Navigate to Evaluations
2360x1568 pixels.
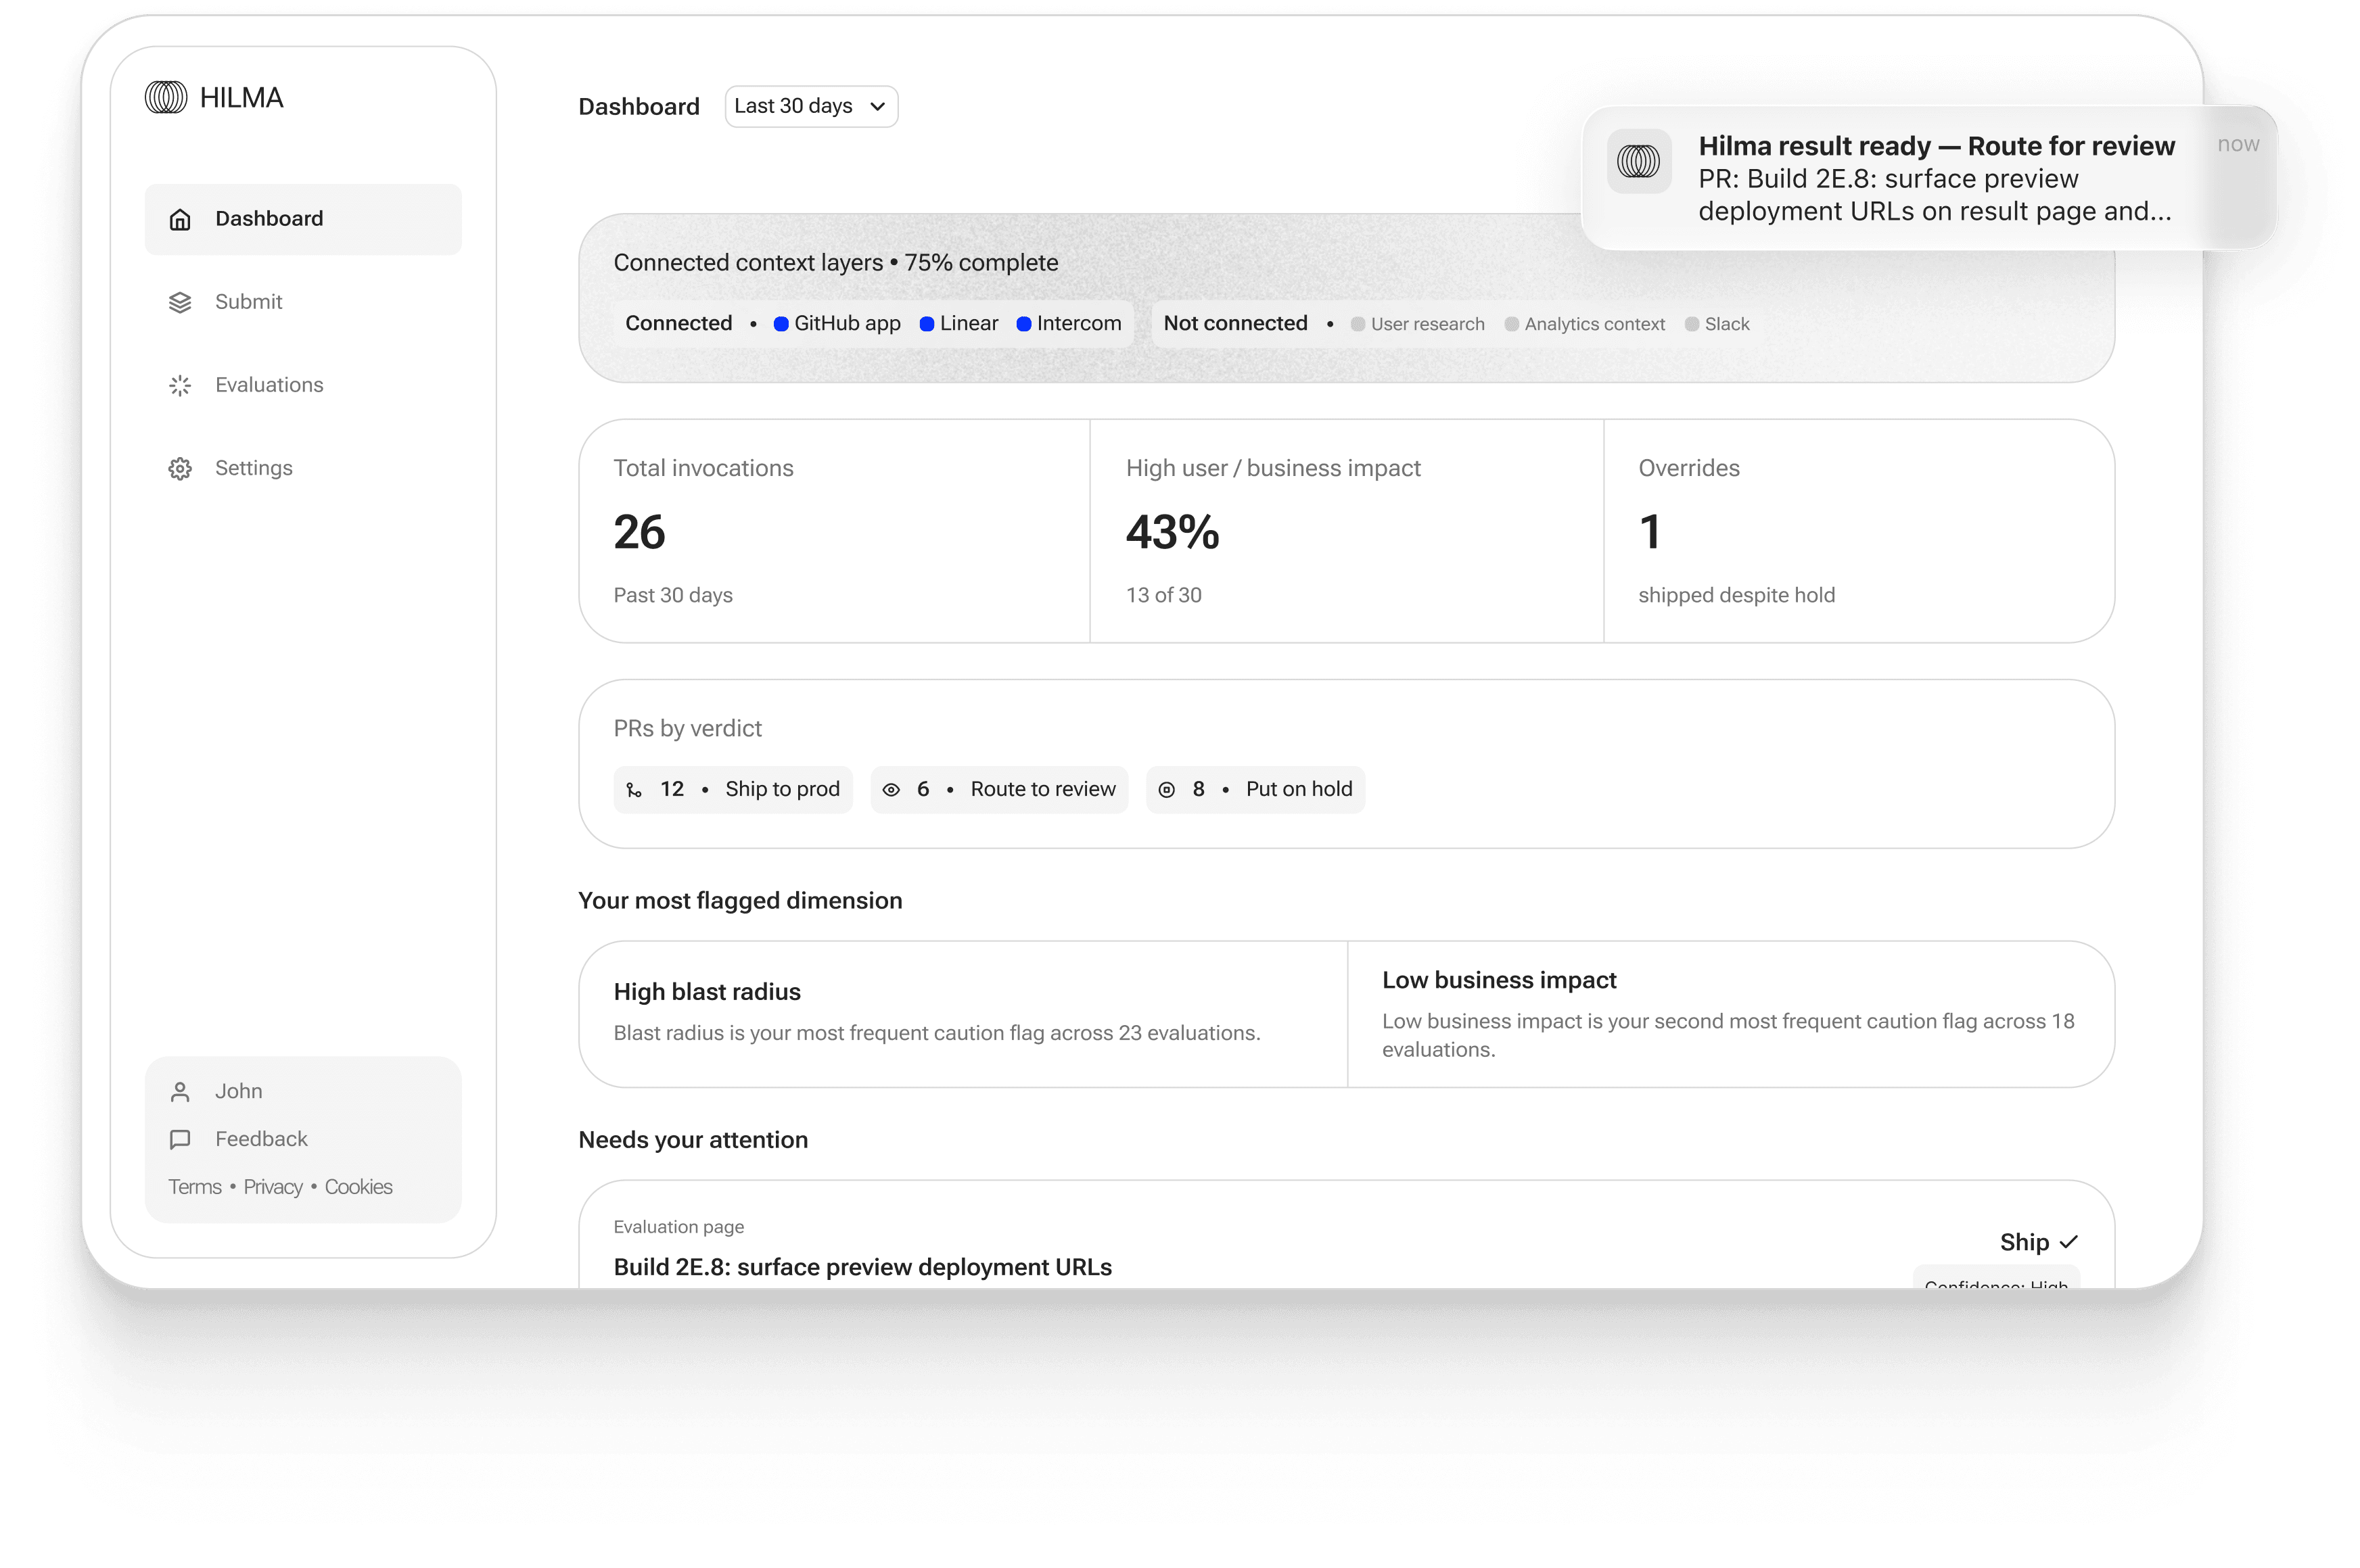point(302,385)
